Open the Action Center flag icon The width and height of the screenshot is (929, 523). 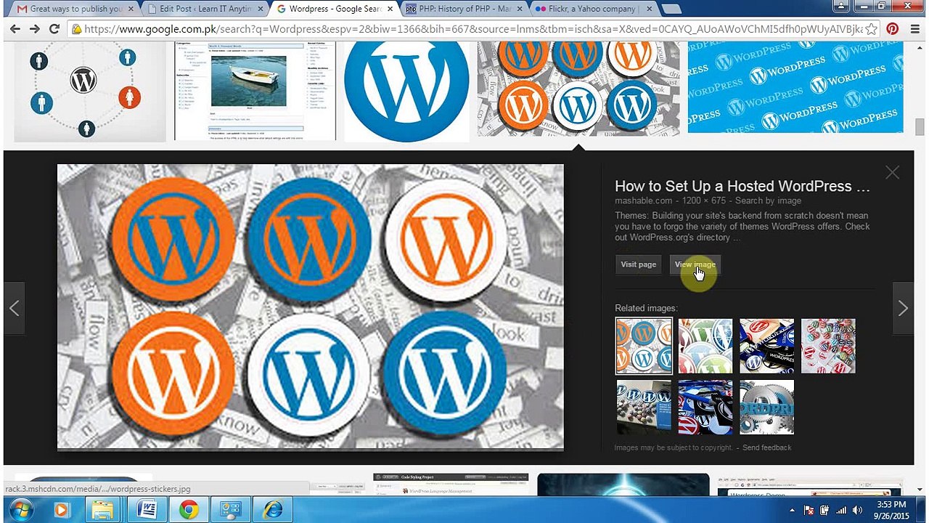tap(809, 511)
